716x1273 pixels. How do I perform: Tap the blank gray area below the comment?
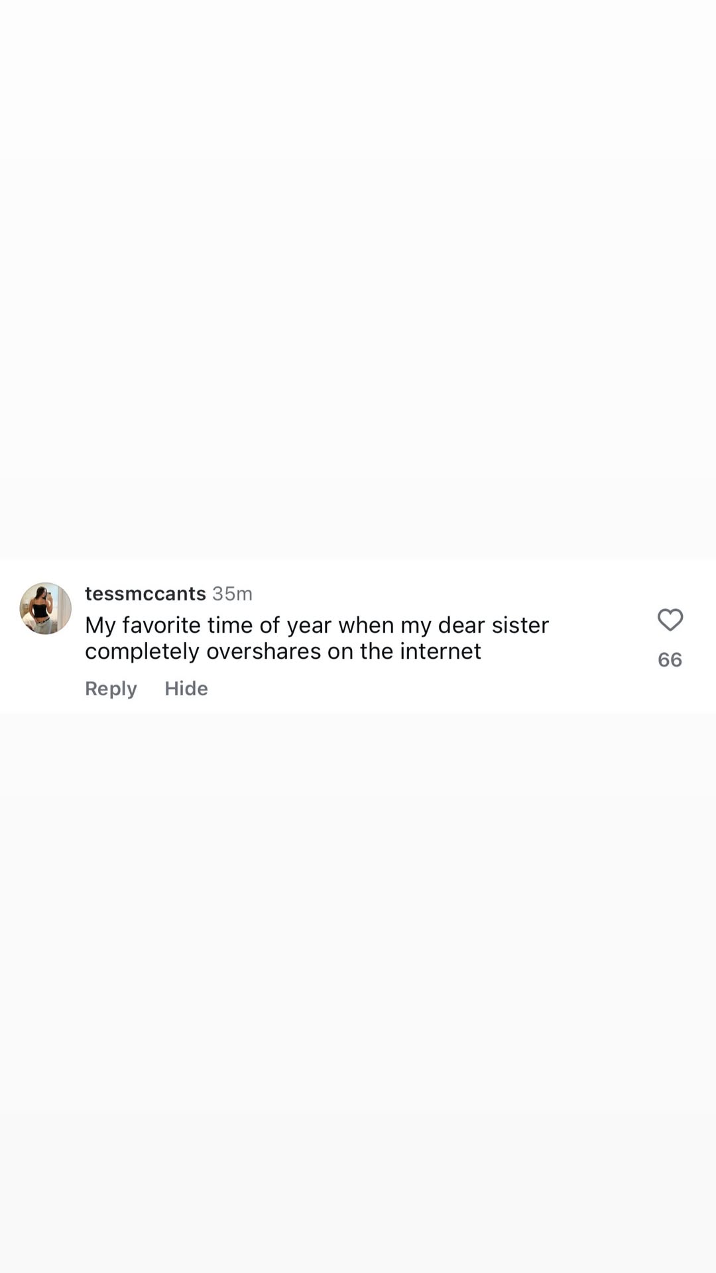[x=358, y=993]
